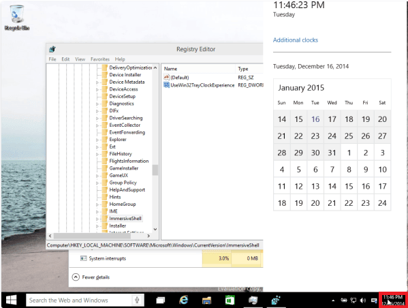Expand the Diagnostics key
408x308 pixels.
tap(97, 104)
